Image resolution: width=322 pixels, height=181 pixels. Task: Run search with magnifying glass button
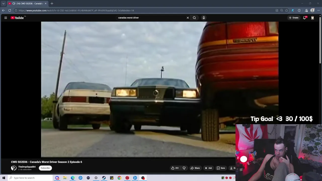click(x=194, y=18)
